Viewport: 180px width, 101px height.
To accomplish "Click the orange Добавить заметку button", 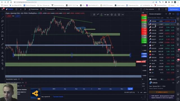I will (x=162, y=92).
